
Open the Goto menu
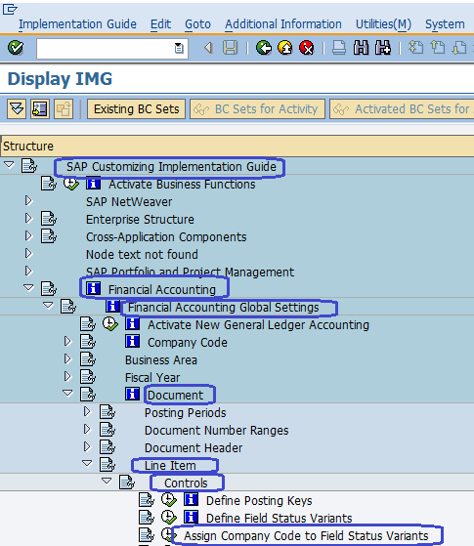point(197,24)
